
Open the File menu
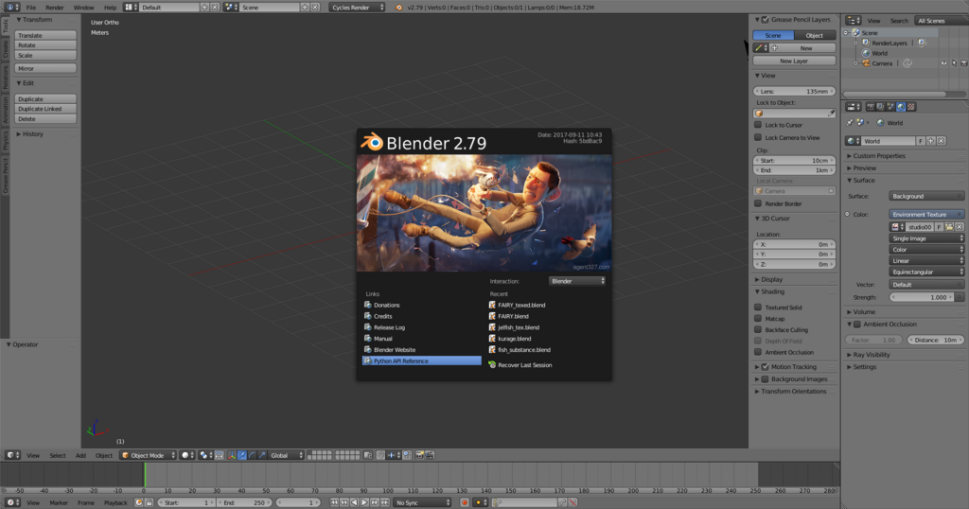[31, 8]
